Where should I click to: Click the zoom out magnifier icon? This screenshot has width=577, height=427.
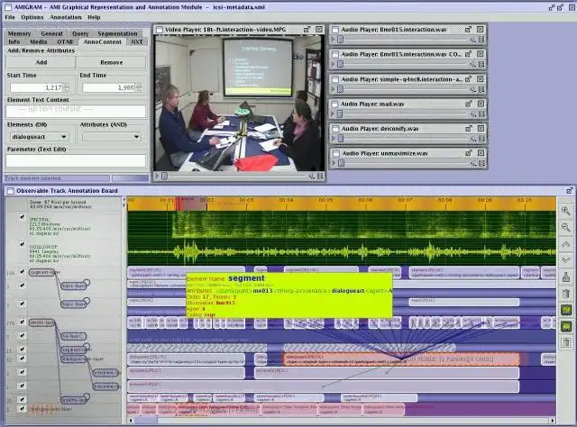pyautogui.click(x=565, y=228)
